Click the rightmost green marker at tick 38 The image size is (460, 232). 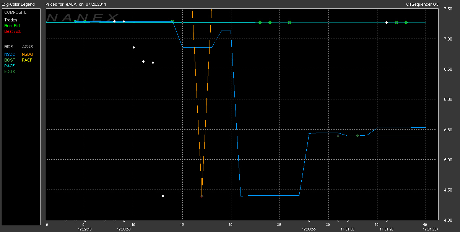tap(406, 23)
